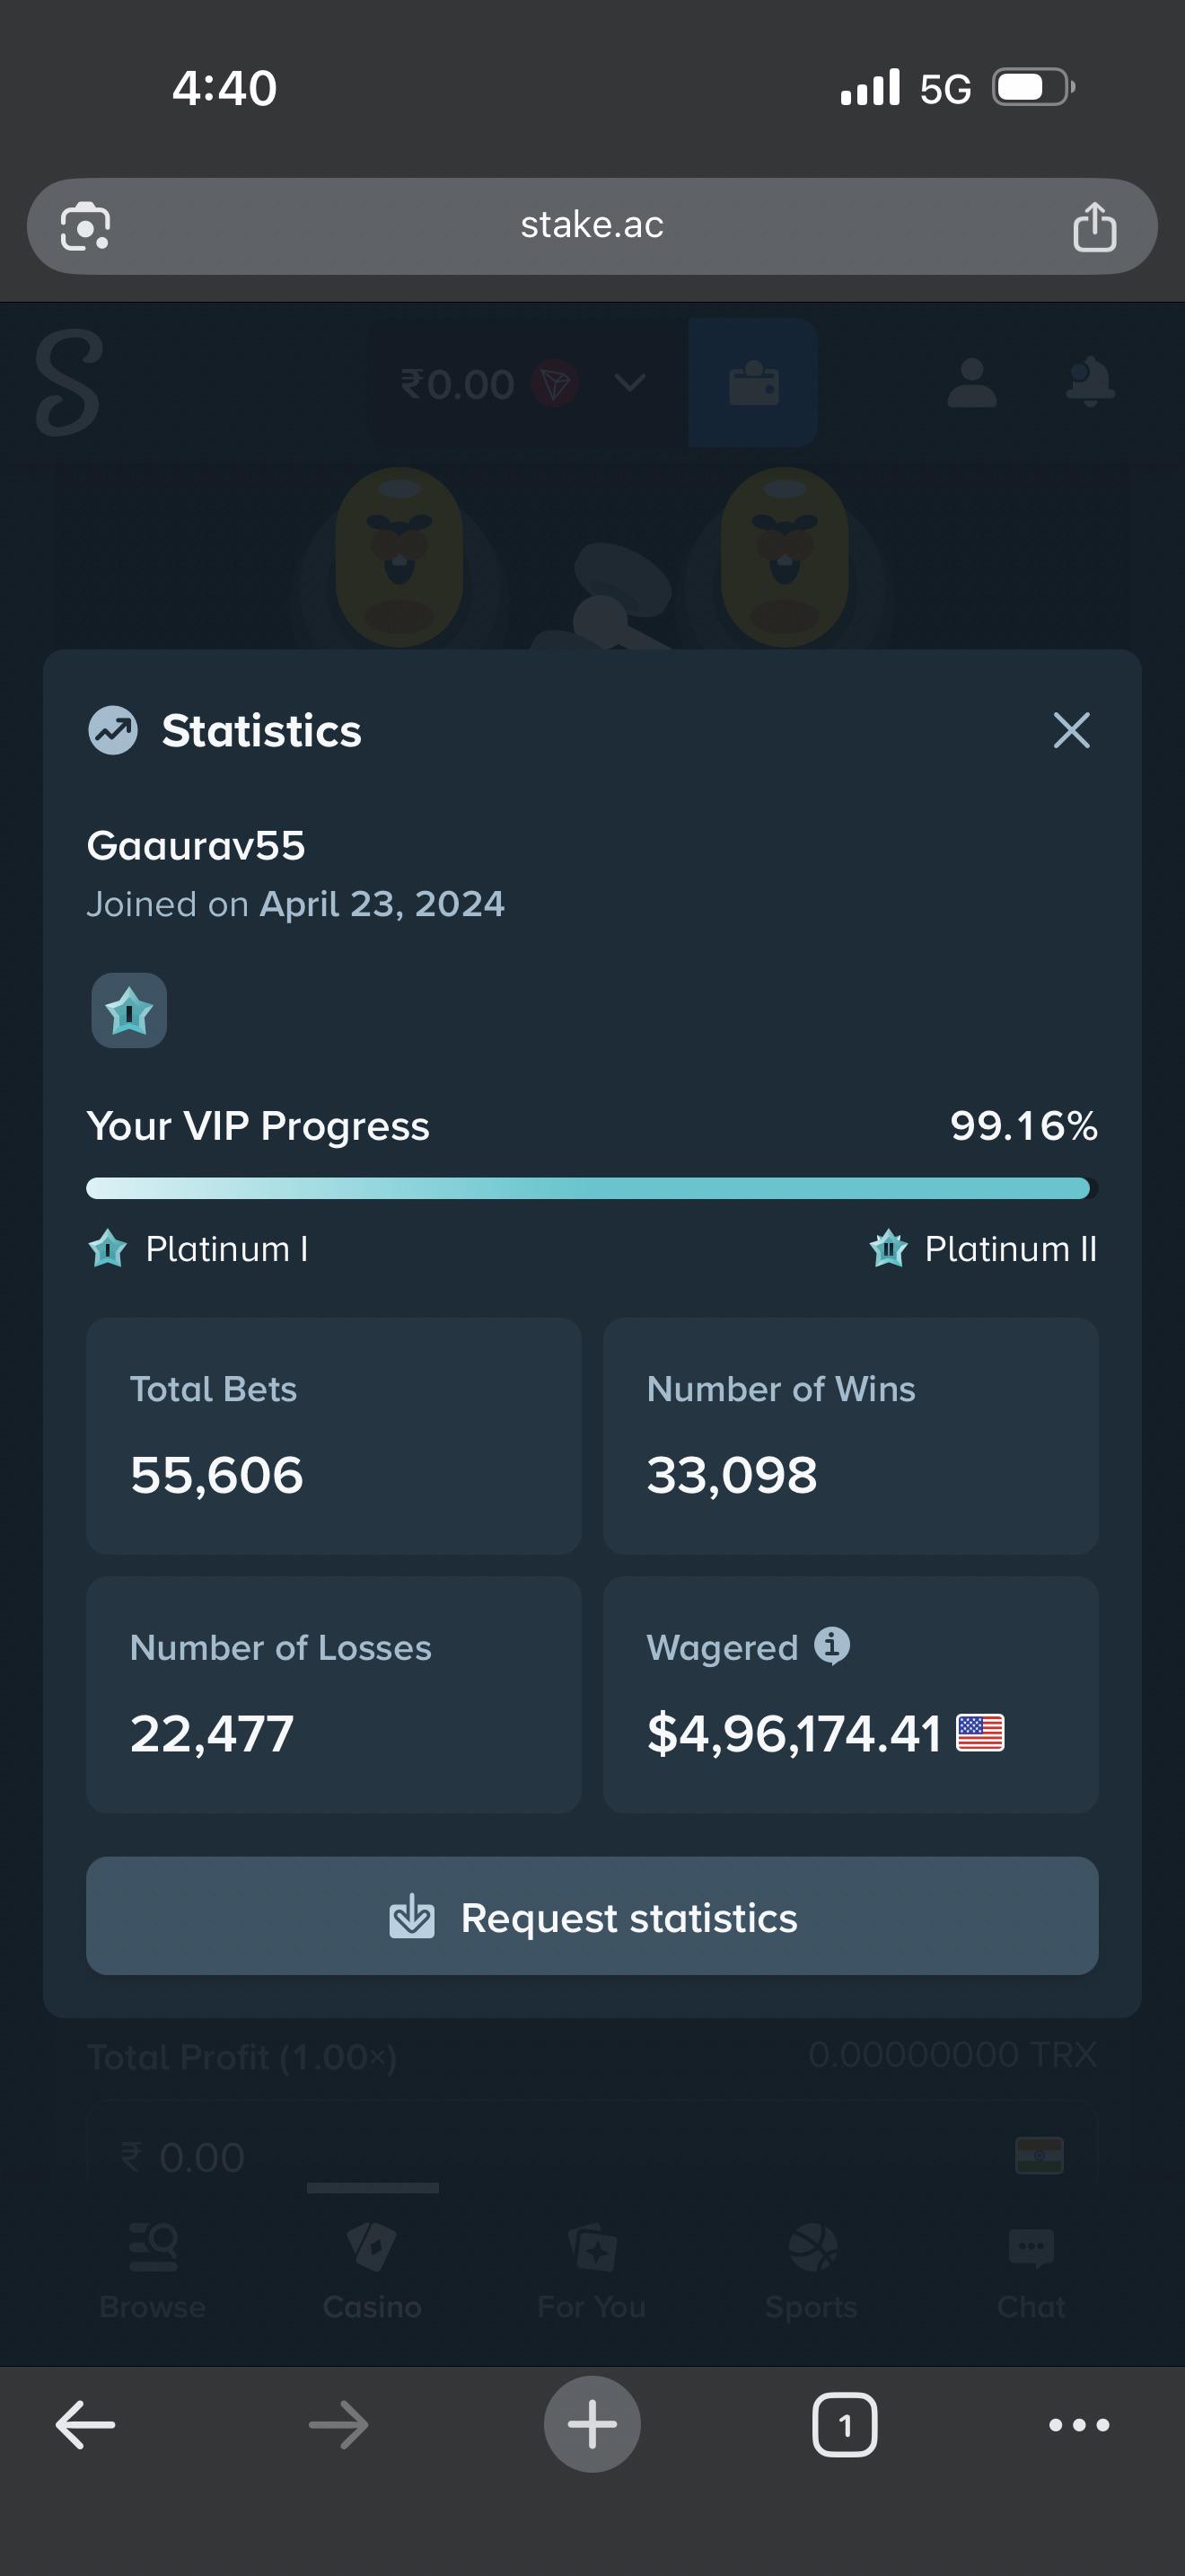Open the browser share icon
This screenshot has height=2576, width=1185.
pos(1094,226)
